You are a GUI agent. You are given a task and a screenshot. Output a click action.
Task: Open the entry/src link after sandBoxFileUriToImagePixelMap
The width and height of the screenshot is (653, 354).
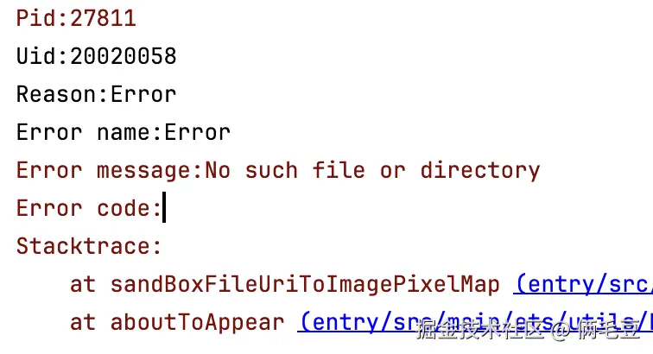click(x=583, y=285)
